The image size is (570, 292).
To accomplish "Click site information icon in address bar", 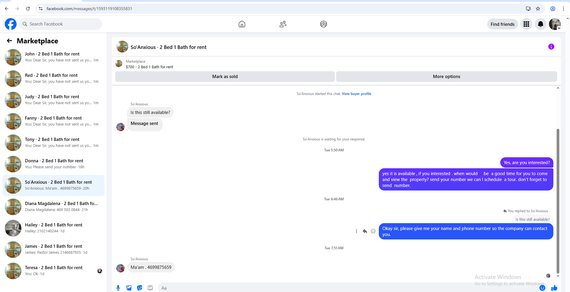I will [41, 9].
